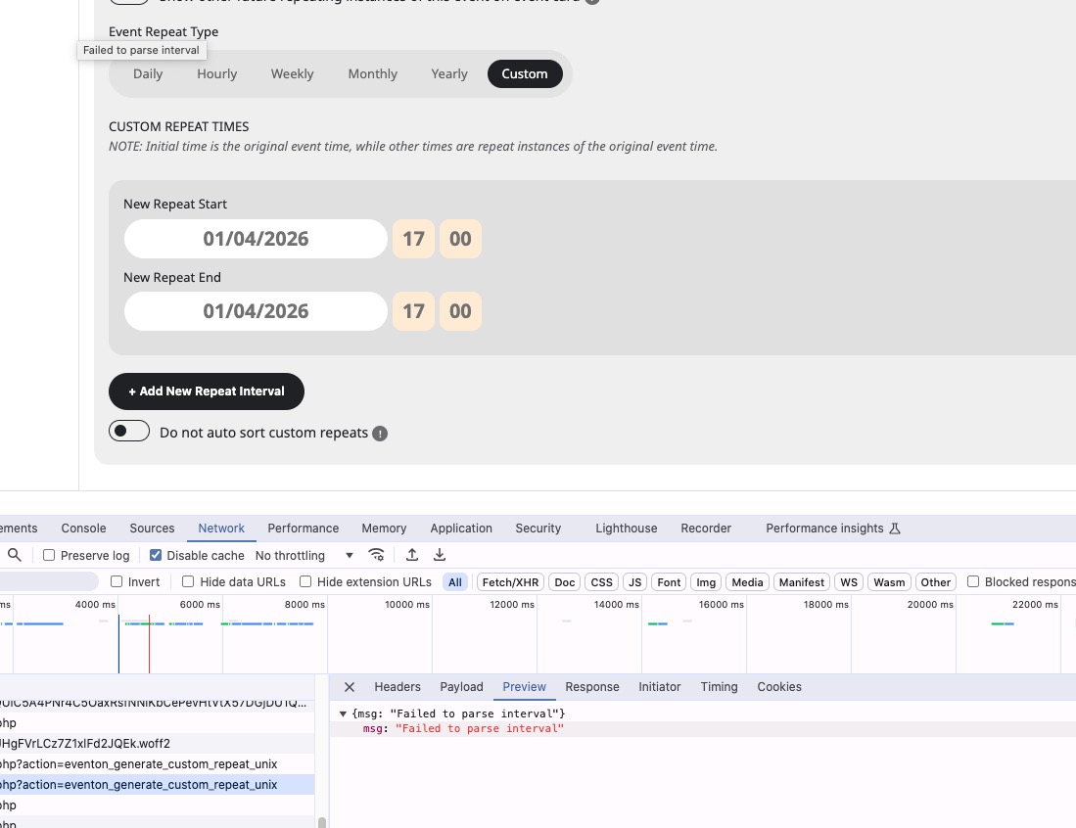Click the Performance insights flask icon
This screenshot has width=1076, height=828.
[x=894, y=529]
